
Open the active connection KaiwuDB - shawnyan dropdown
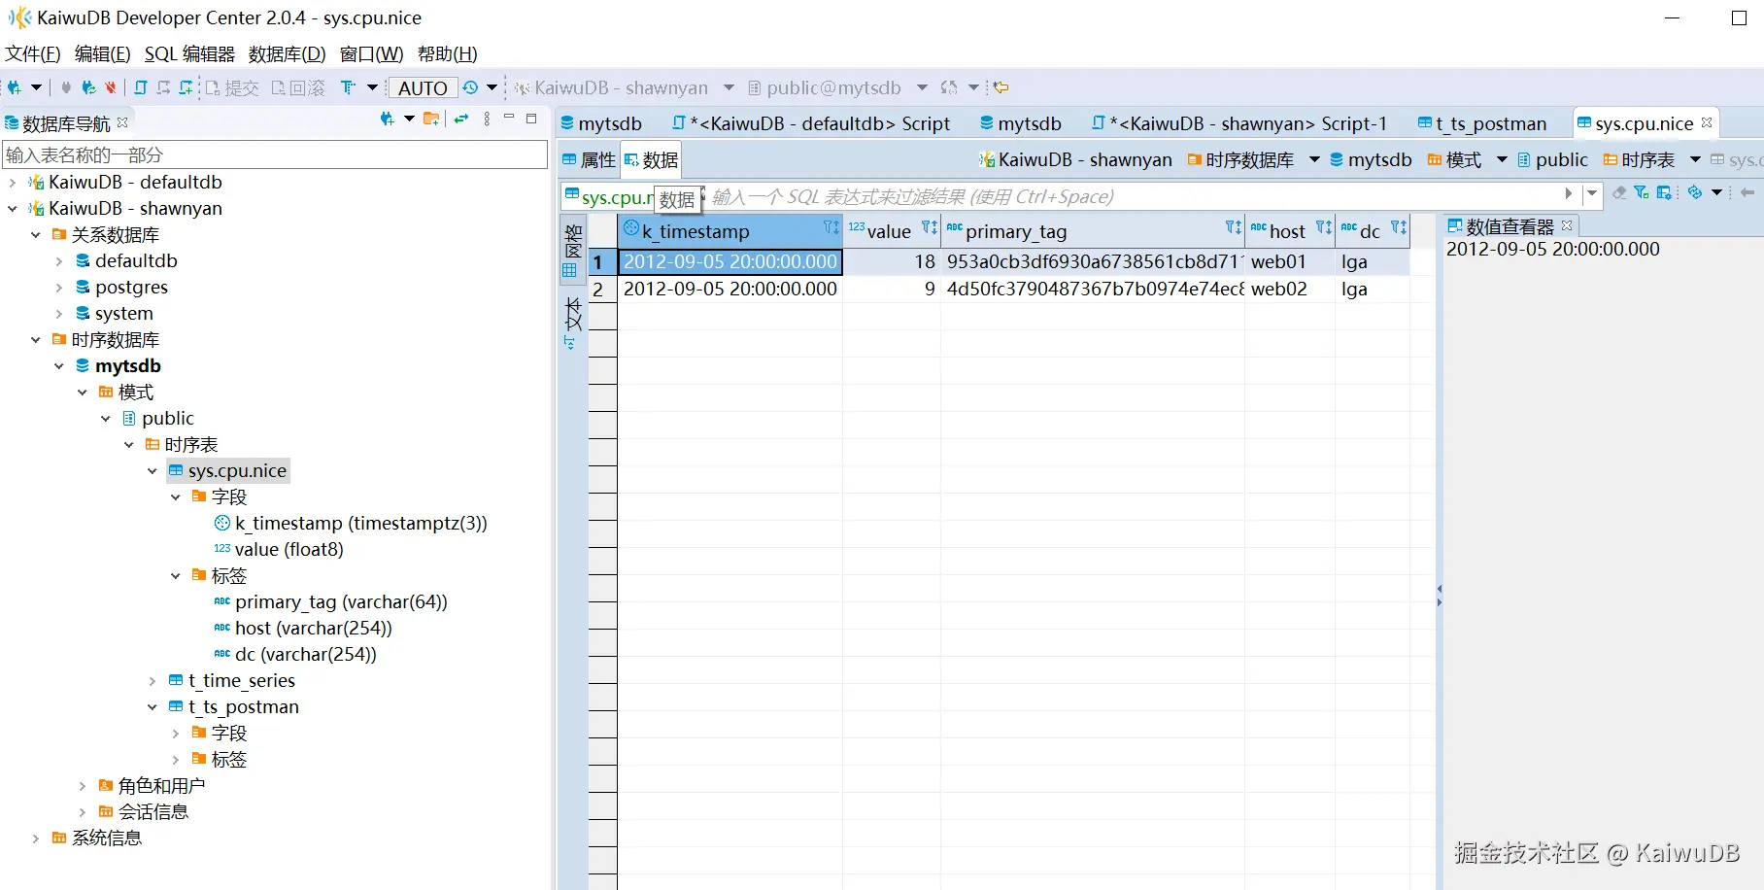729,87
